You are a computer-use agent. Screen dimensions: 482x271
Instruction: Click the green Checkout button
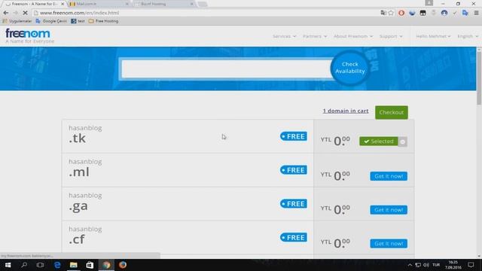pyautogui.click(x=392, y=112)
